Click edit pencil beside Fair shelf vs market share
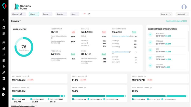Image resolution: width=191 pixels, height=107 pixels. click(x=130, y=52)
